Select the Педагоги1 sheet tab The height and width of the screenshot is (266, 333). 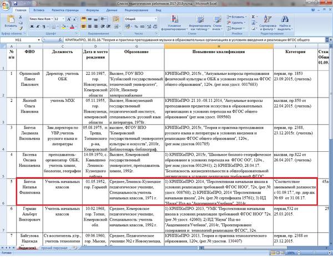tap(27, 248)
